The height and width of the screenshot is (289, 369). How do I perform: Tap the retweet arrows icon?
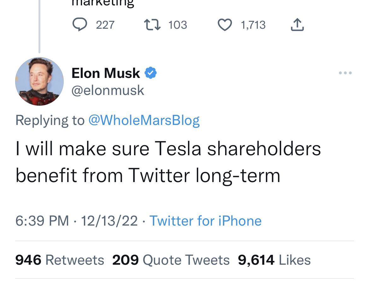(x=152, y=25)
